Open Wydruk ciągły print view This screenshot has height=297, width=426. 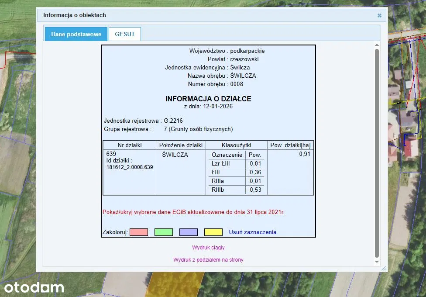coord(208,248)
